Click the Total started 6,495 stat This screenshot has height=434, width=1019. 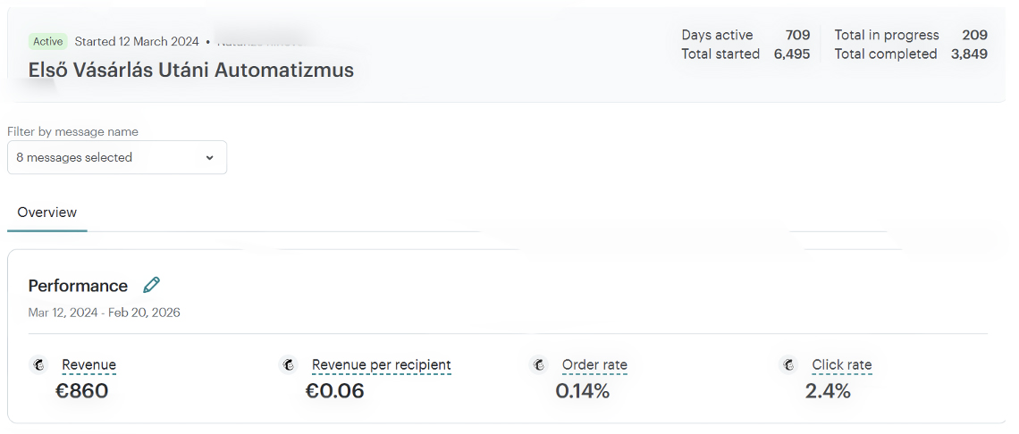point(745,54)
